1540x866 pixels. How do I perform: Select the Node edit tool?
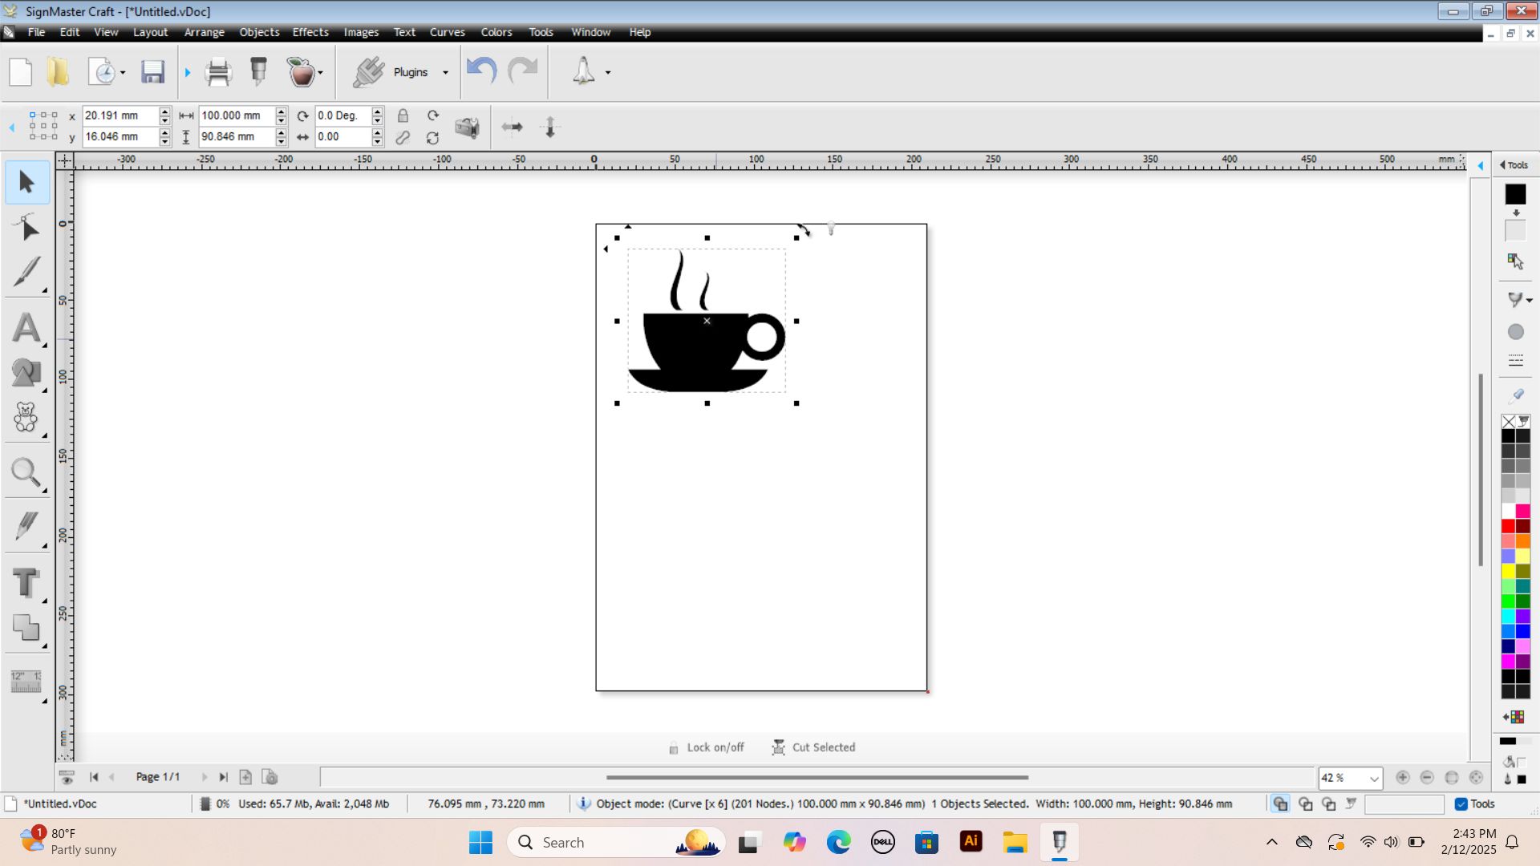(x=26, y=229)
